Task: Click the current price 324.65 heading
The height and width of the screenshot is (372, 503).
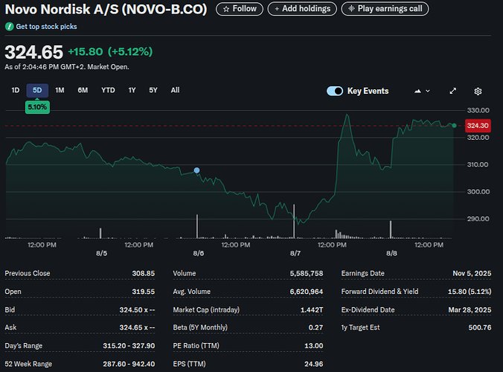Action: tap(34, 52)
